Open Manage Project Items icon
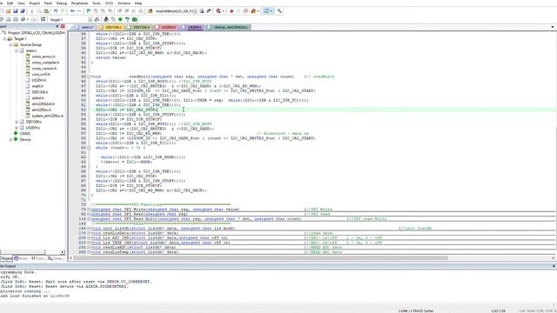This screenshot has height=313, width=557. pyautogui.click(x=106, y=19)
